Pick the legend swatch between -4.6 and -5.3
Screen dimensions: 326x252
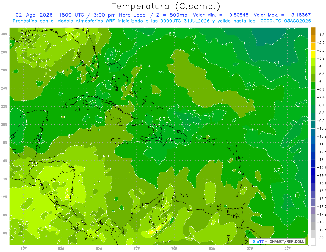click(x=313, y=70)
